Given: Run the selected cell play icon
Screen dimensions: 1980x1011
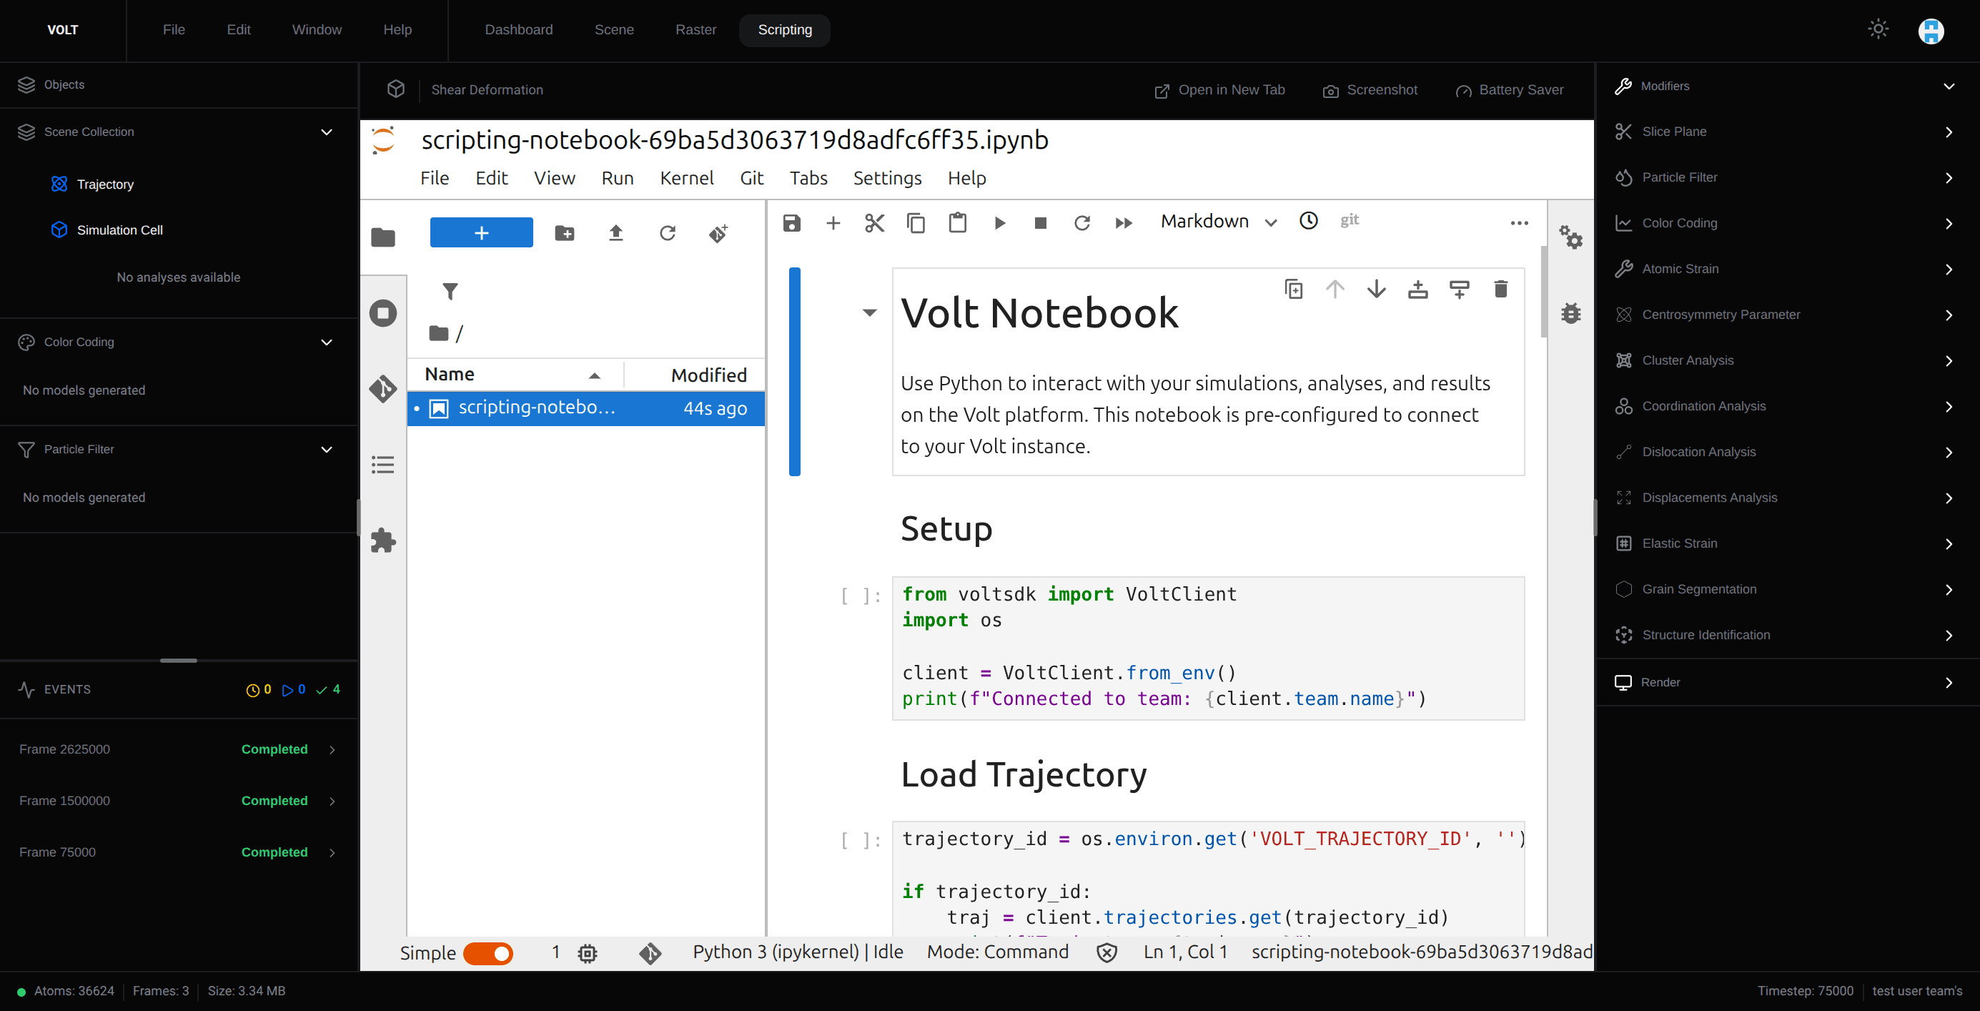Looking at the screenshot, I should 999,223.
